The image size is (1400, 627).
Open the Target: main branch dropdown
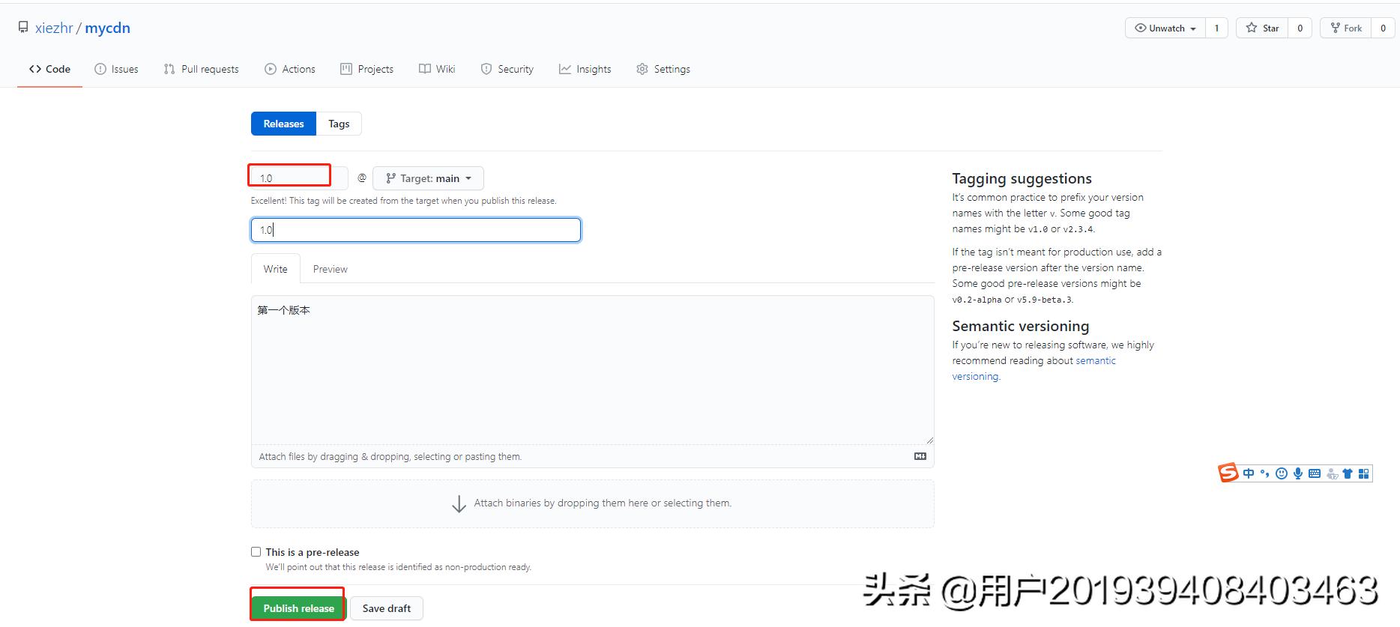(428, 178)
